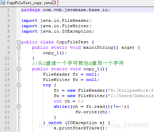154x132 pixels.
Task: Click 'int ch = 0;' on line 18
Action: click(69, 101)
